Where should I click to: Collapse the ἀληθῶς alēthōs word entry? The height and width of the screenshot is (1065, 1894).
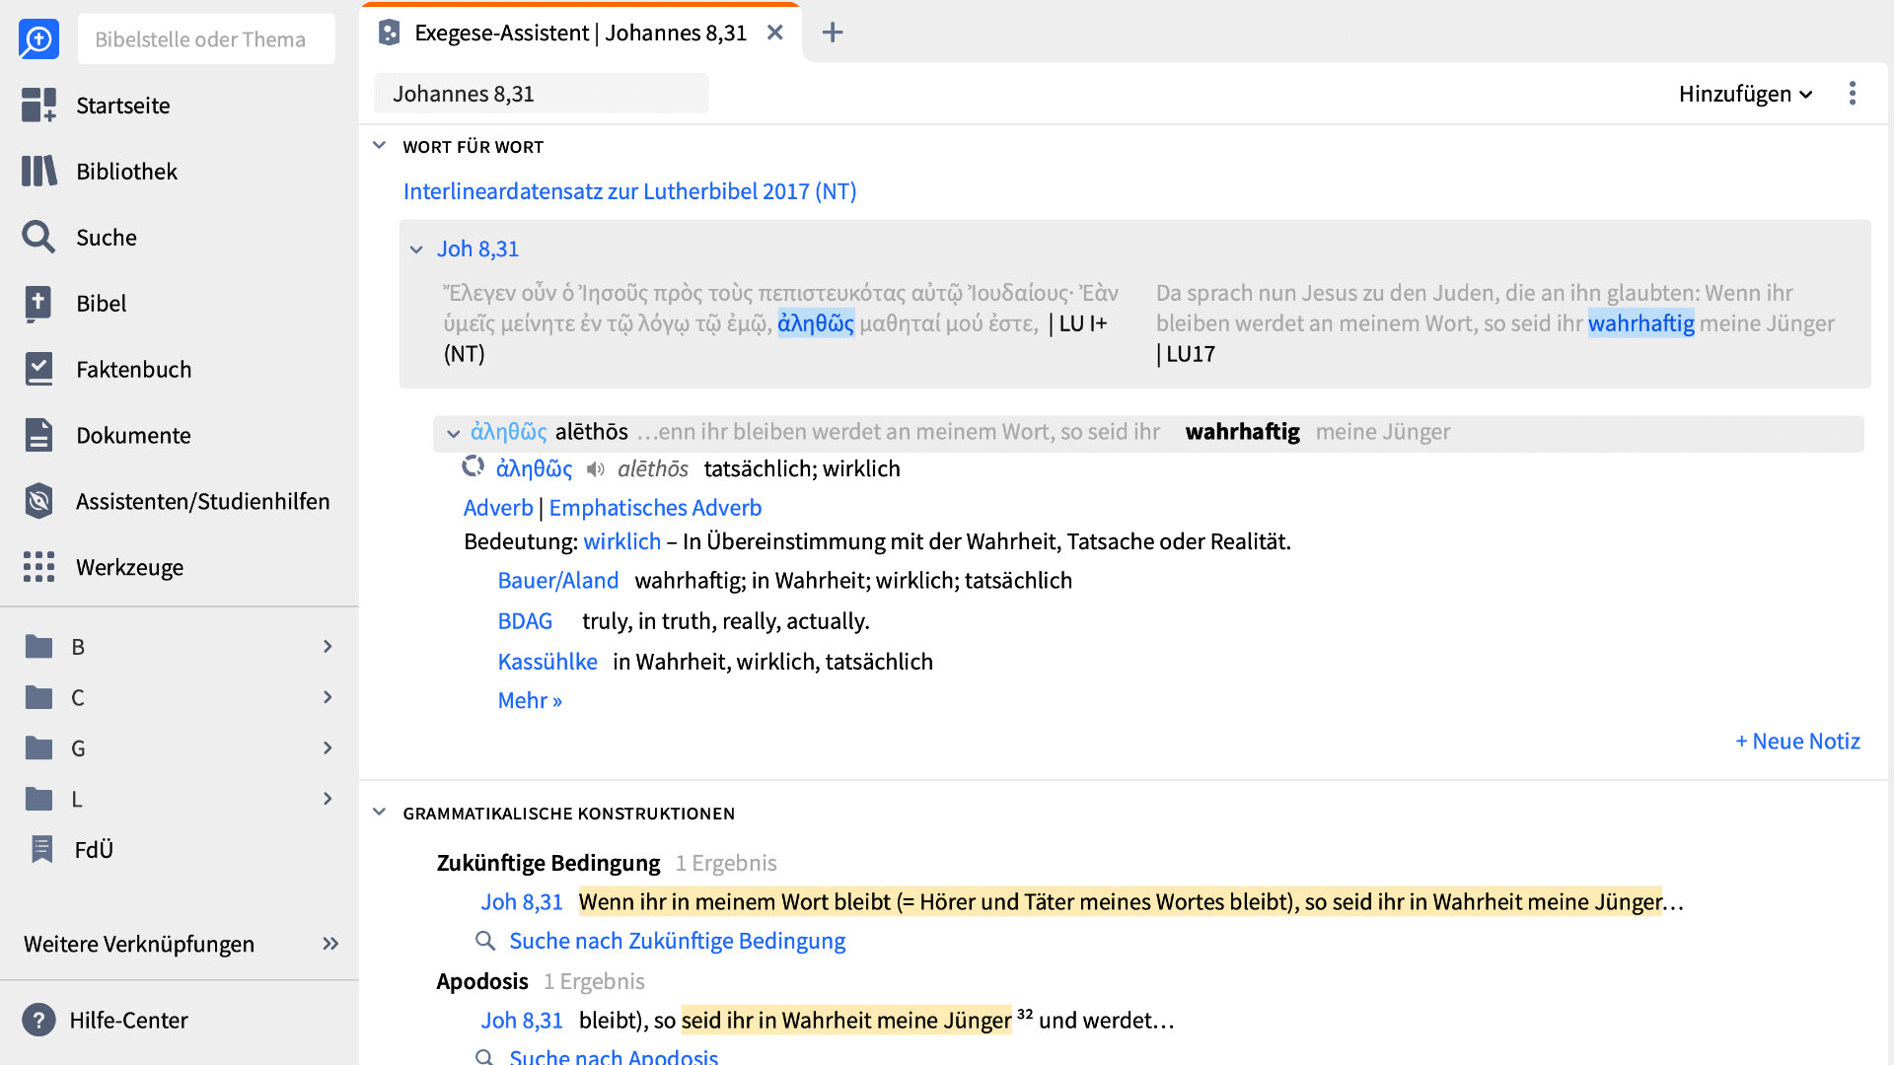pyautogui.click(x=454, y=433)
